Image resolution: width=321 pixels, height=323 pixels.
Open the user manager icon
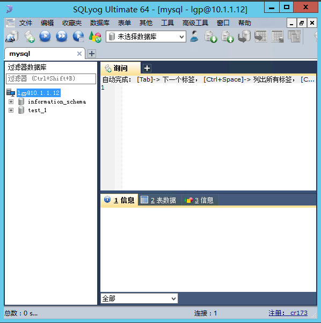[194, 36]
